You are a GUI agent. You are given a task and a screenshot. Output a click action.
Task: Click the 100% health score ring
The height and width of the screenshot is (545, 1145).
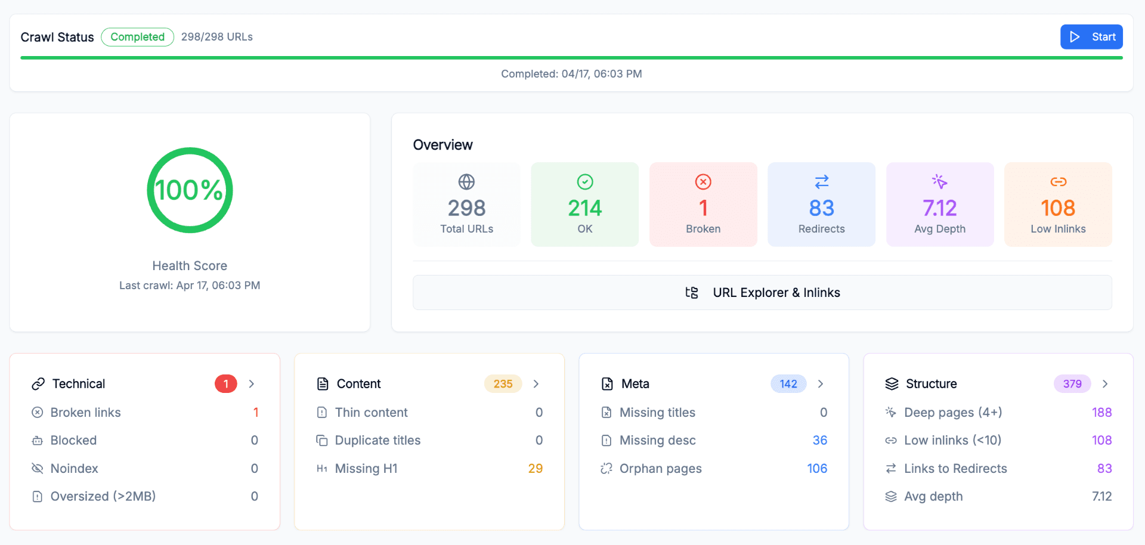pos(190,190)
